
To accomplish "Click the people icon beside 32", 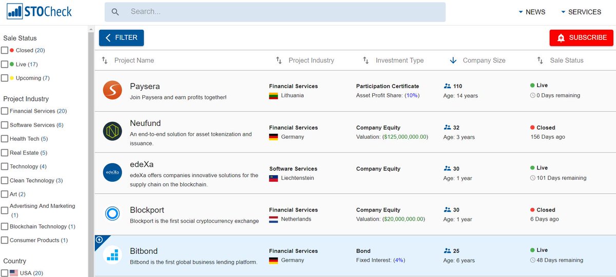I will (x=447, y=127).
